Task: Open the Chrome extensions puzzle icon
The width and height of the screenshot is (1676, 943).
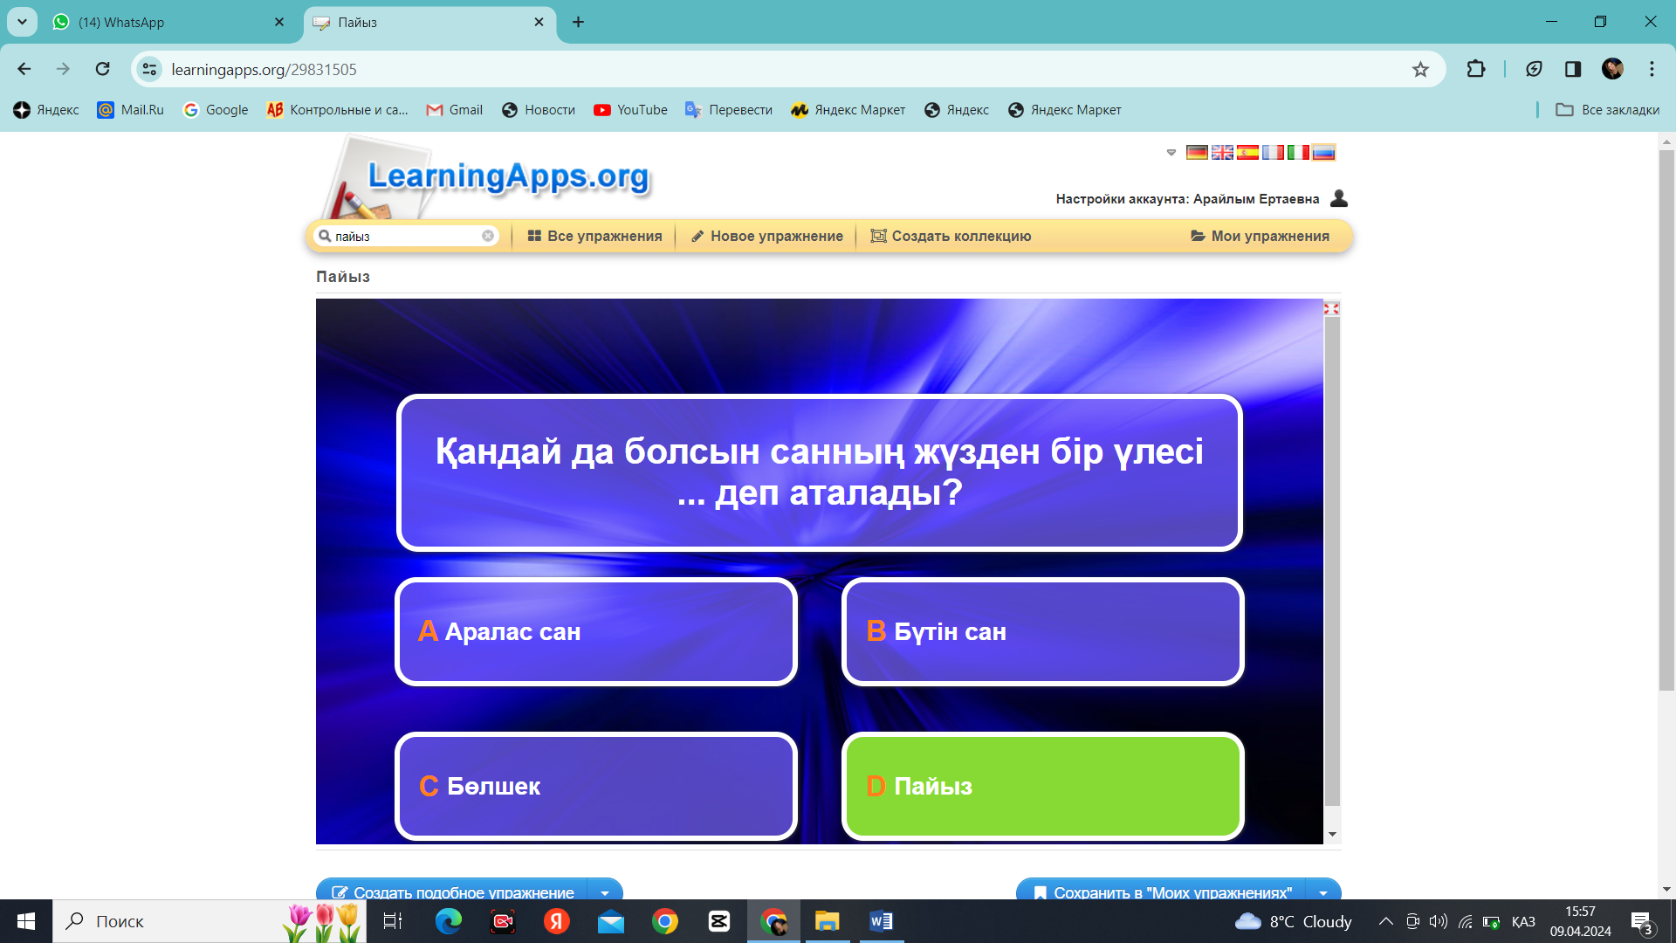Action: 1476,69
